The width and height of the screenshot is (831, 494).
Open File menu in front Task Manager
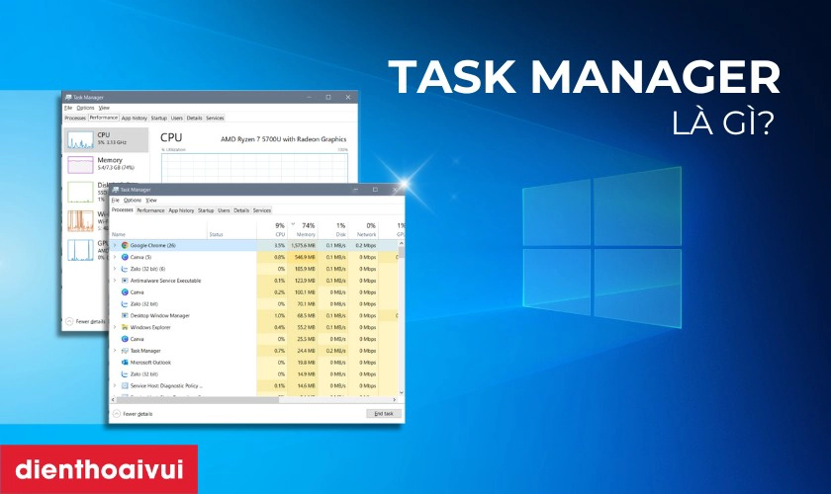point(115,201)
